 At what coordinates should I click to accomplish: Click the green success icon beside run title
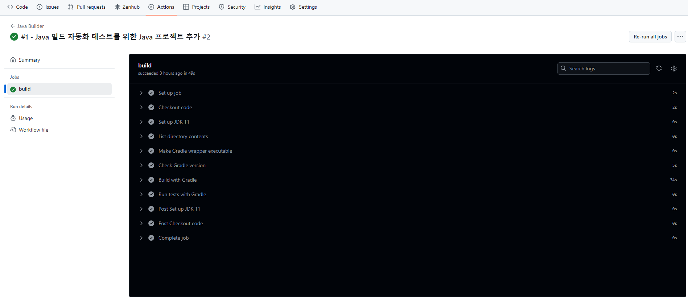tap(14, 37)
